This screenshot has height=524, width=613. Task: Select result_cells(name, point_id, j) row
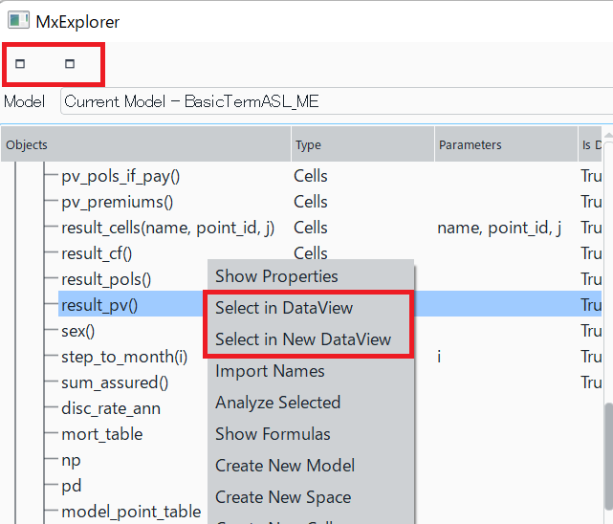167,228
